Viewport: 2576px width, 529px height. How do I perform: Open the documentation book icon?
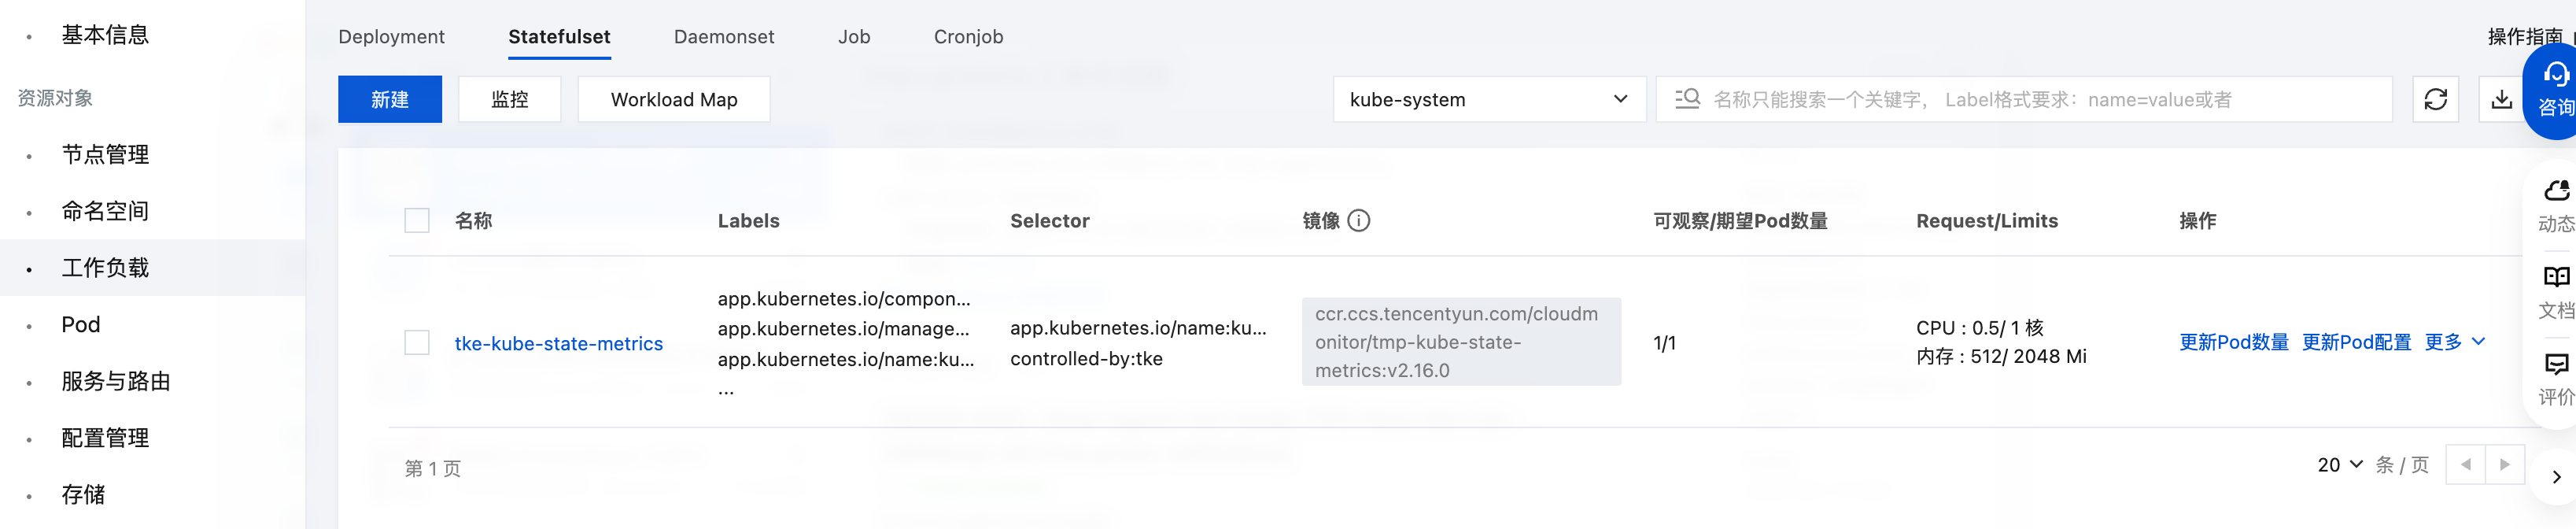(x=2556, y=278)
